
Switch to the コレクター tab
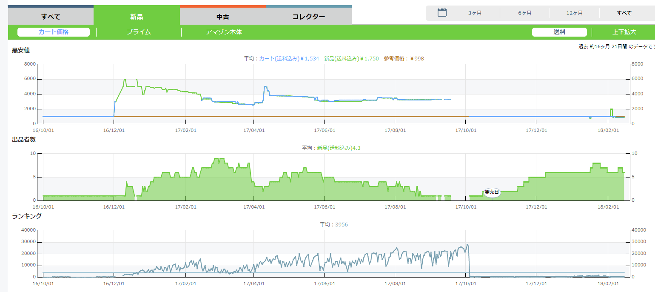pyautogui.click(x=309, y=17)
